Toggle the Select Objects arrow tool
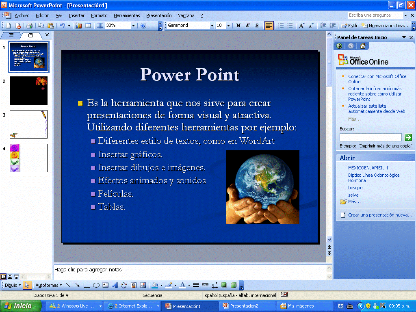 click(27, 285)
